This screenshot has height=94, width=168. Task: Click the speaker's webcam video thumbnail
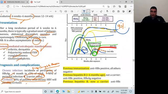[x=151, y=11]
